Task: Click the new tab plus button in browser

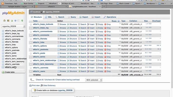Action: tap(104, 6)
